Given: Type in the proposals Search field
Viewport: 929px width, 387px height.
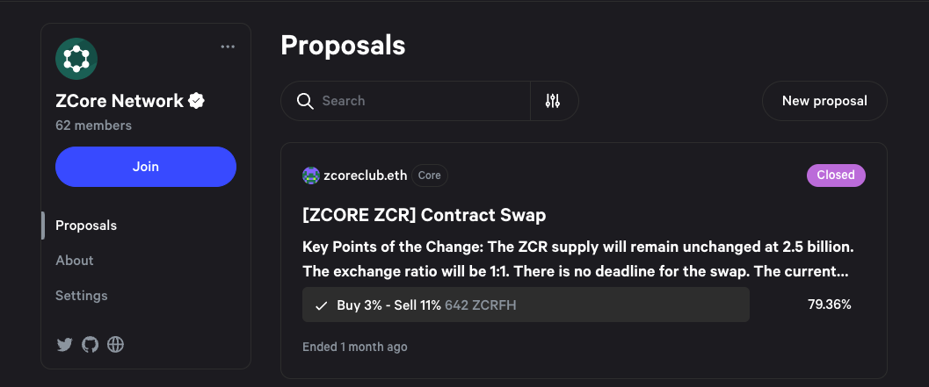Looking at the screenshot, I should click(x=422, y=101).
